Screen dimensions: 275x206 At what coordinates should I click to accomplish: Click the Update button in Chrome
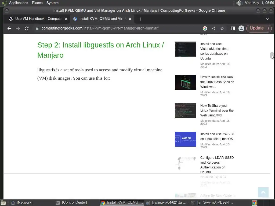(x=256, y=28)
